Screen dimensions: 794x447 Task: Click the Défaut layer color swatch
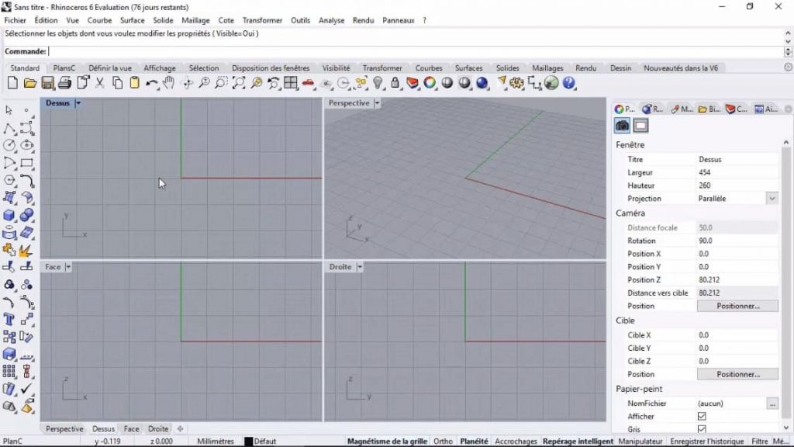coord(250,440)
